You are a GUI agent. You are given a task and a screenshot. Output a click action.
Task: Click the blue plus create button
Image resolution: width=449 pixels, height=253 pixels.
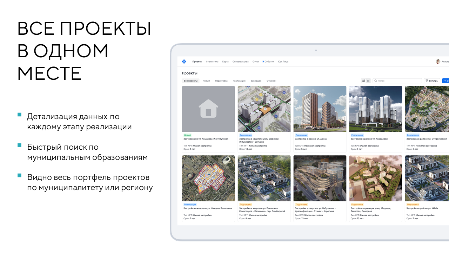(445, 81)
